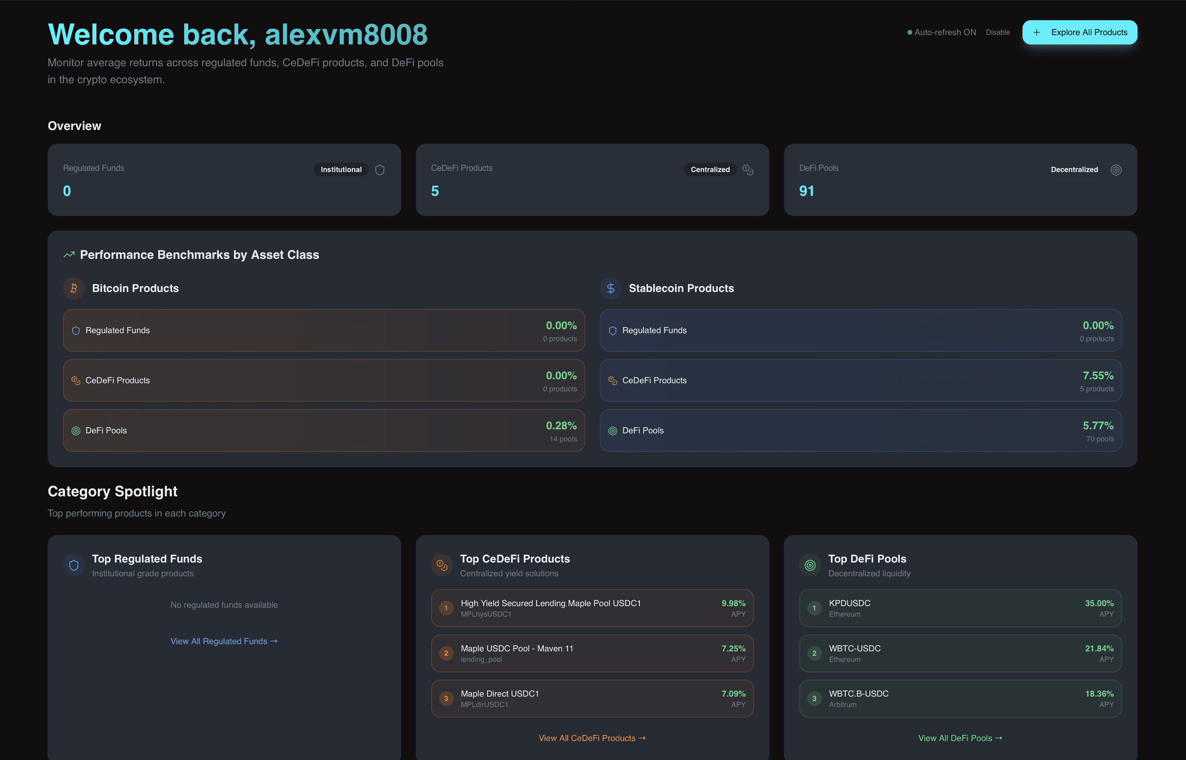Click the Welcome back, alexvm8008 heading
1186x760 pixels.
(238, 35)
